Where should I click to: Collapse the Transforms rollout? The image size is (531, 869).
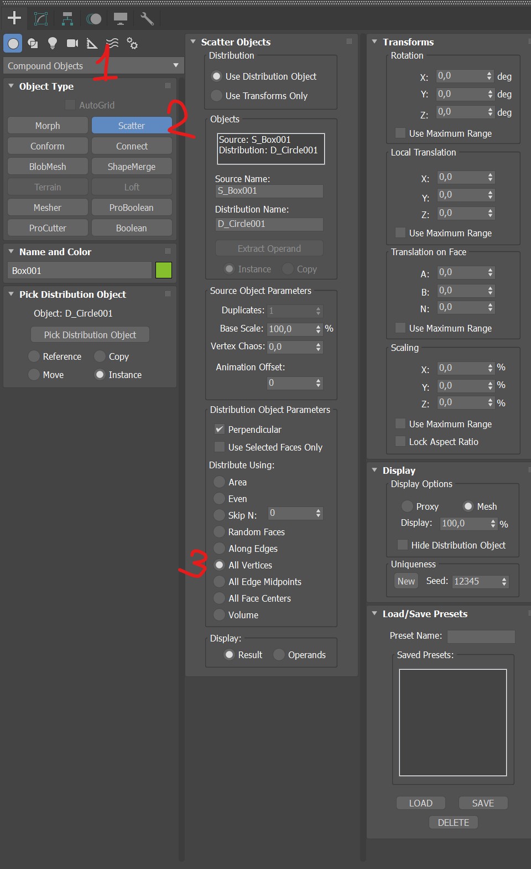coord(374,42)
